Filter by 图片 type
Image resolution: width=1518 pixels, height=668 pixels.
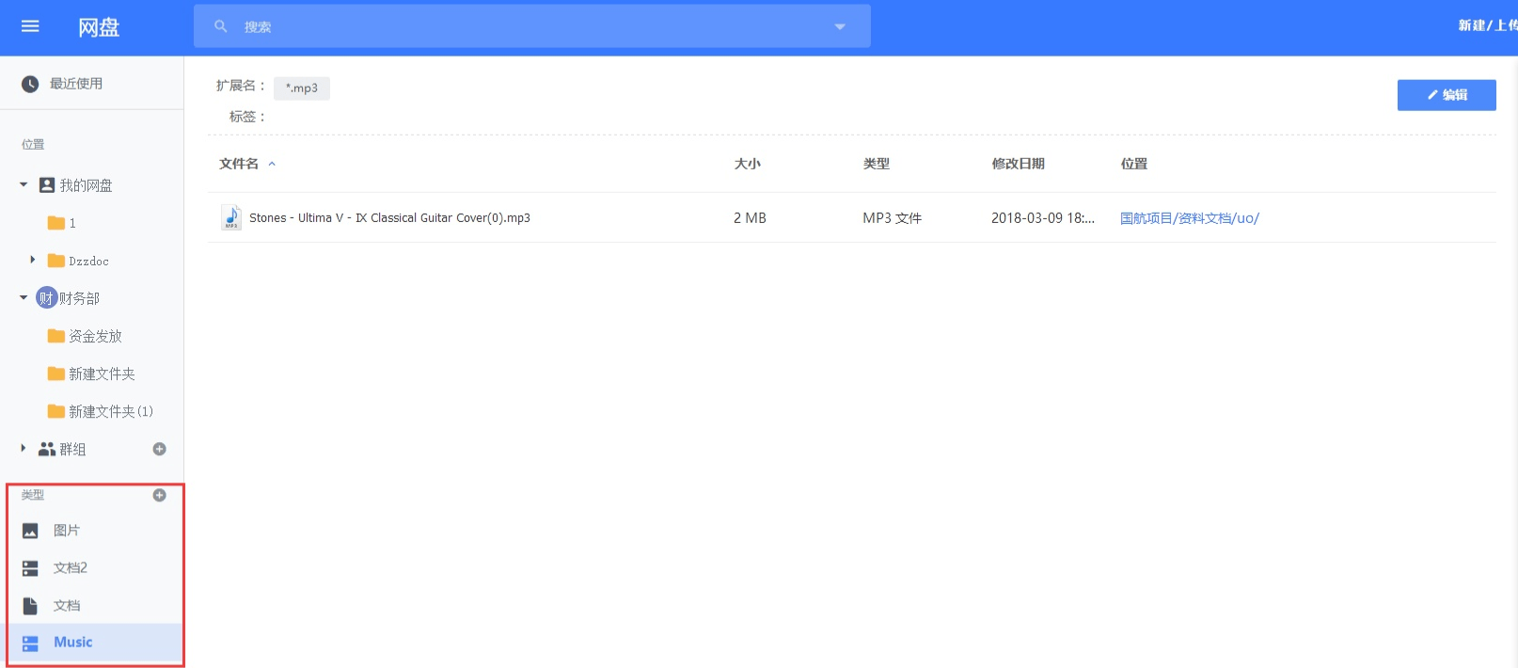(x=67, y=531)
